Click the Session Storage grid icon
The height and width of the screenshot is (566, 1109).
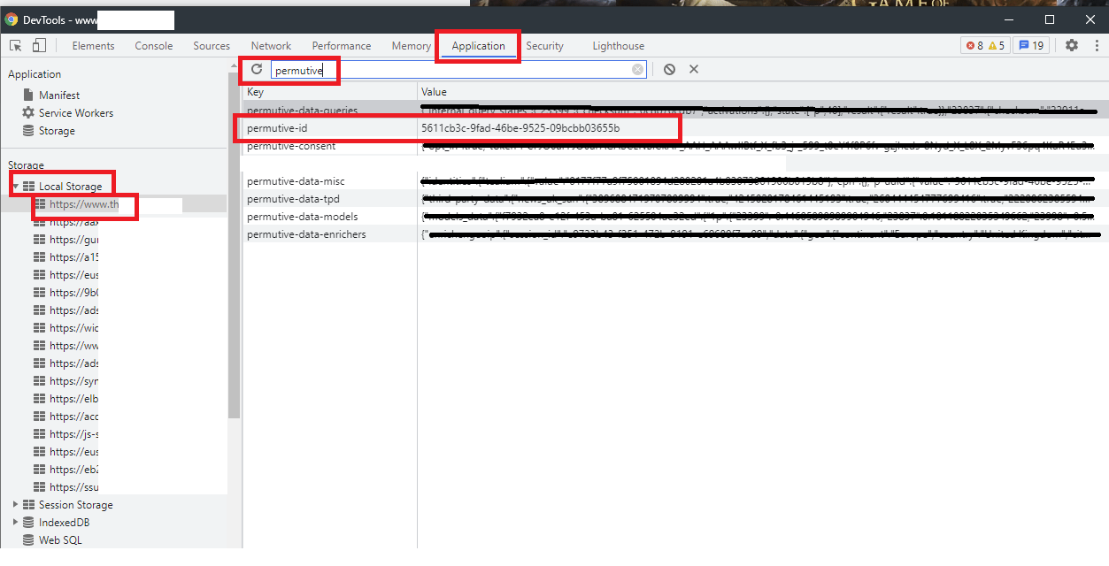(28, 505)
